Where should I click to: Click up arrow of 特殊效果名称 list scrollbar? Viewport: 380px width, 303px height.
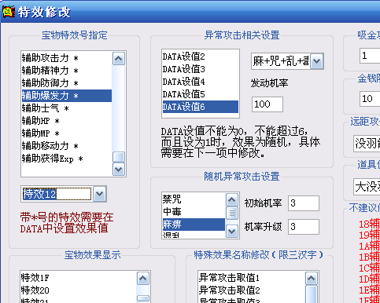pos(312,279)
